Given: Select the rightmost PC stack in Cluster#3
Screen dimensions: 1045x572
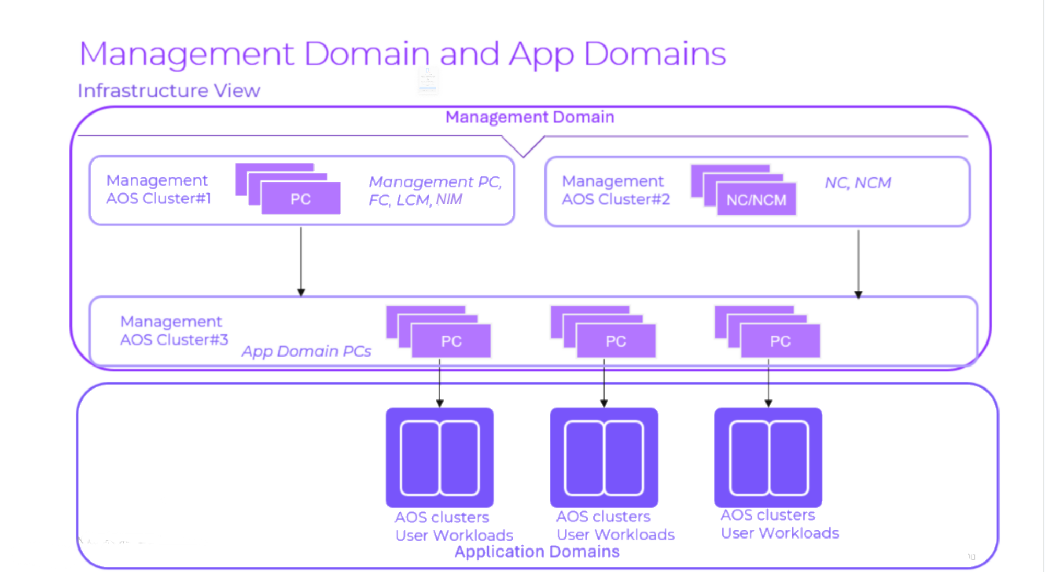Looking at the screenshot, I should [x=780, y=340].
